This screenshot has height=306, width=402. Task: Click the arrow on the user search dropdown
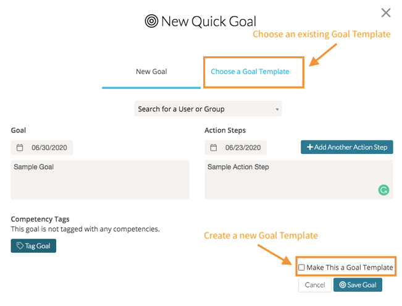(x=276, y=110)
